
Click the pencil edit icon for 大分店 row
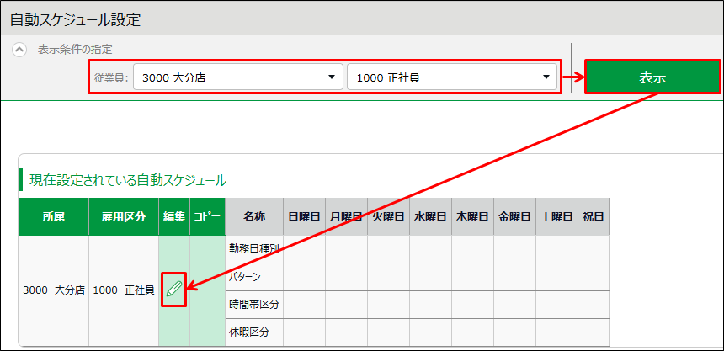click(173, 289)
